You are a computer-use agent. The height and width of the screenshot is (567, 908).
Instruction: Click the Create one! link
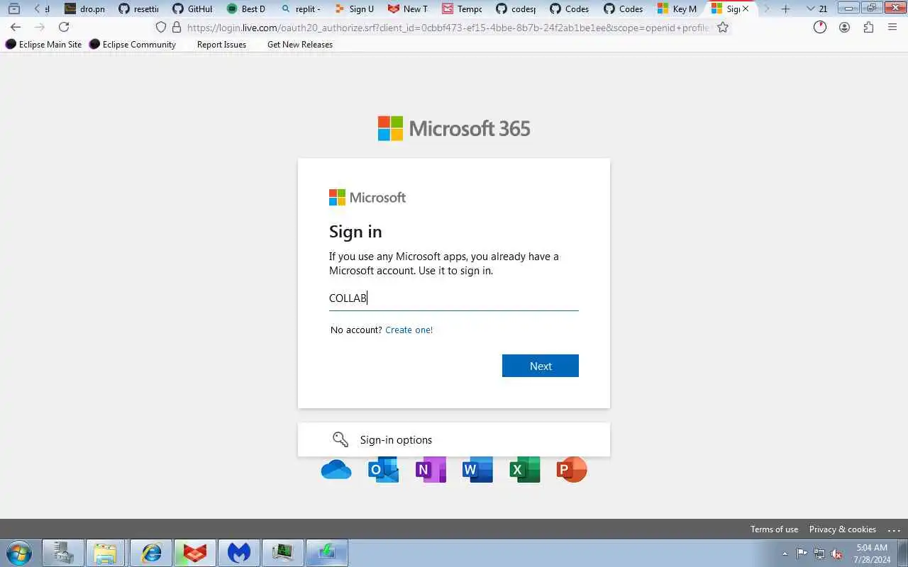click(x=409, y=330)
